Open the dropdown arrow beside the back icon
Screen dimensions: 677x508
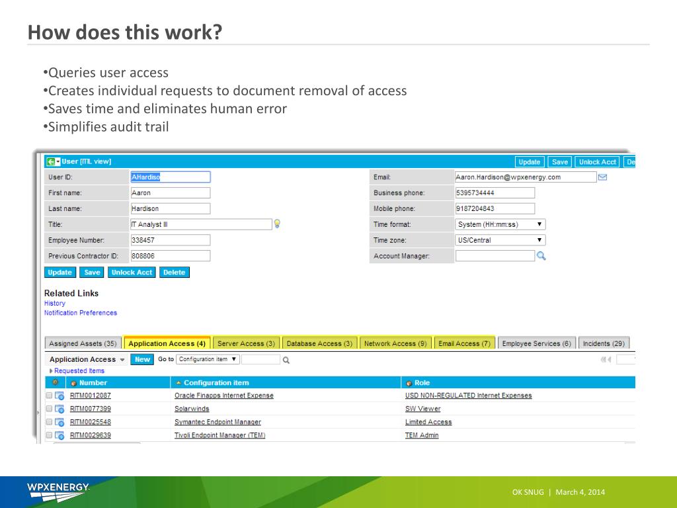[x=58, y=161]
